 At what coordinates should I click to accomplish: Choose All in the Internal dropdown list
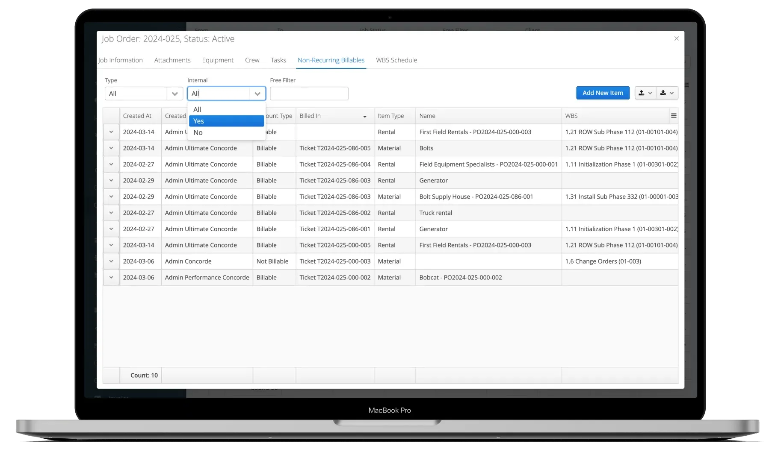[197, 109]
